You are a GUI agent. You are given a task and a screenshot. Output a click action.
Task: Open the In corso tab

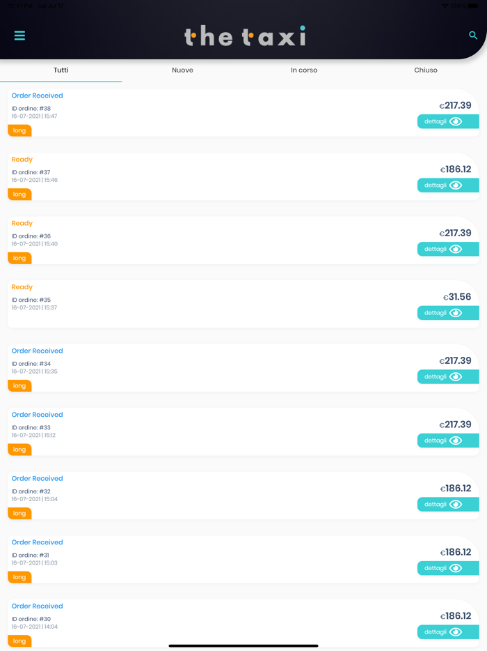point(304,70)
